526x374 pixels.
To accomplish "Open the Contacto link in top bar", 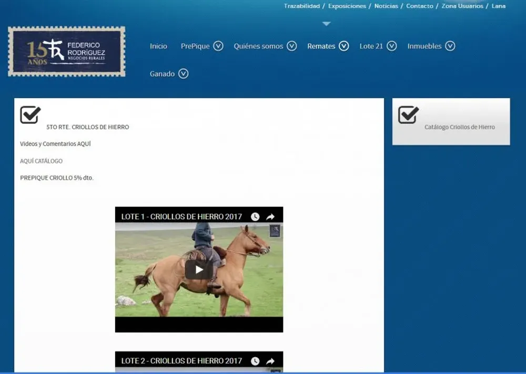I will (419, 6).
